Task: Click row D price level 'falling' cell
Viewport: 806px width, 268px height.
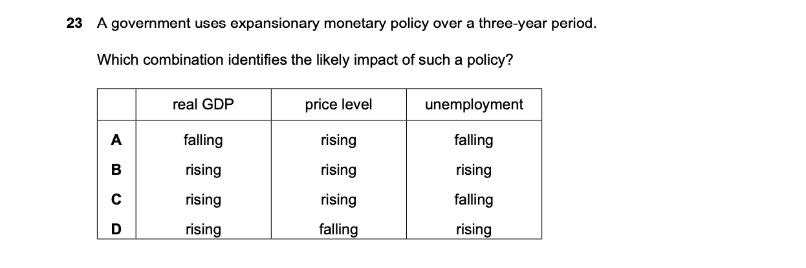Action: 338,229
